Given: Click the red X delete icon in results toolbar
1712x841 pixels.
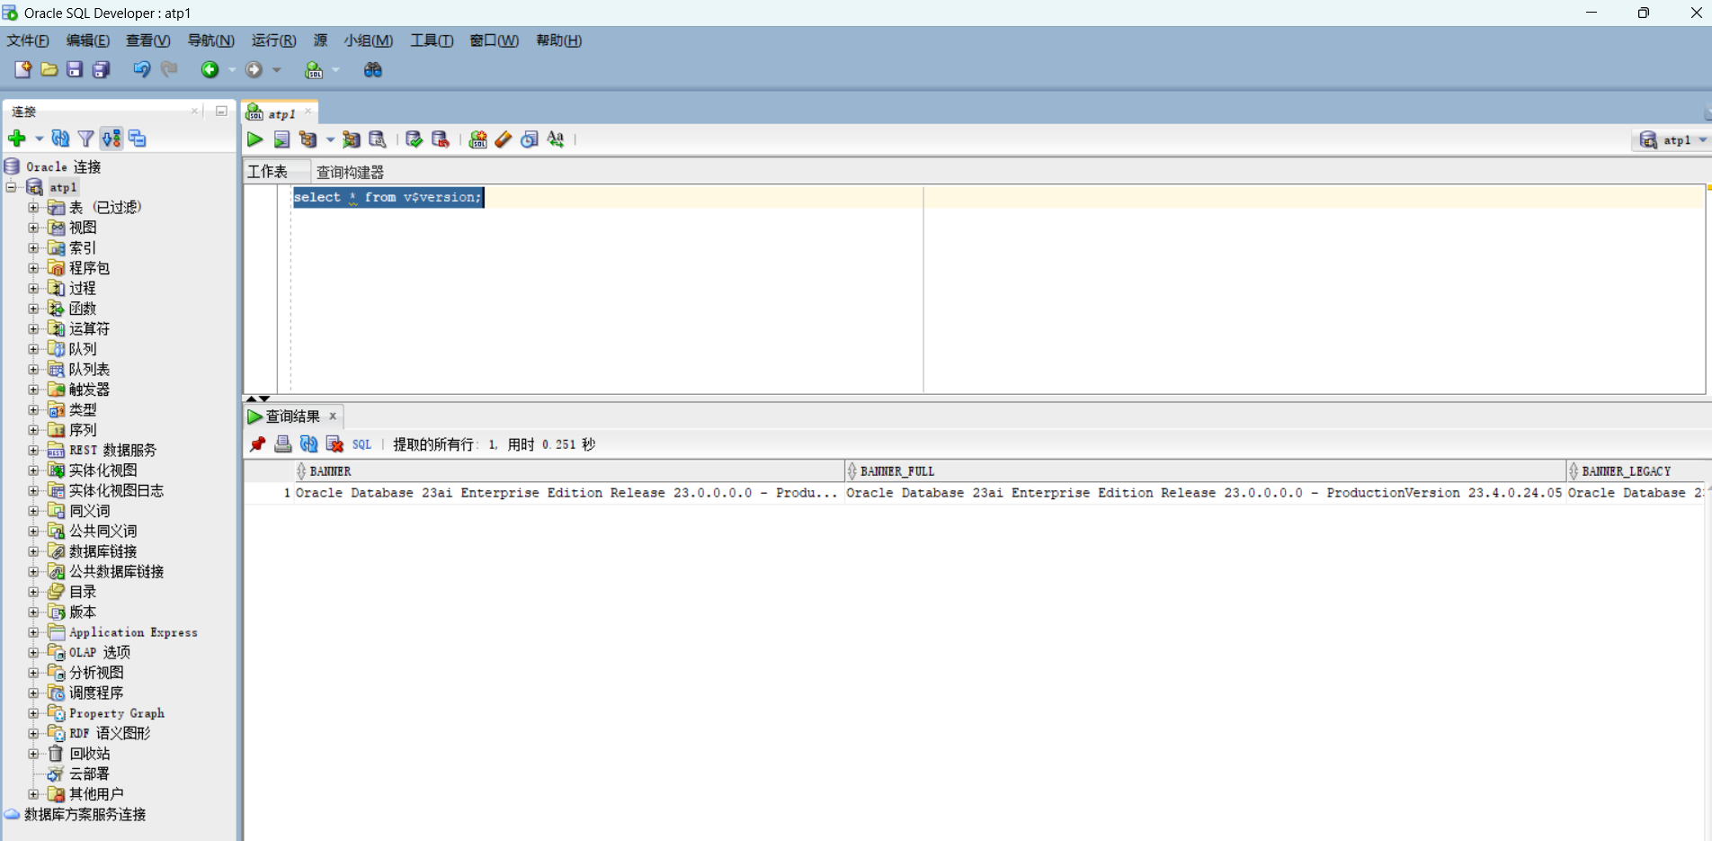Looking at the screenshot, I should pyautogui.click(x=334, y=443).
